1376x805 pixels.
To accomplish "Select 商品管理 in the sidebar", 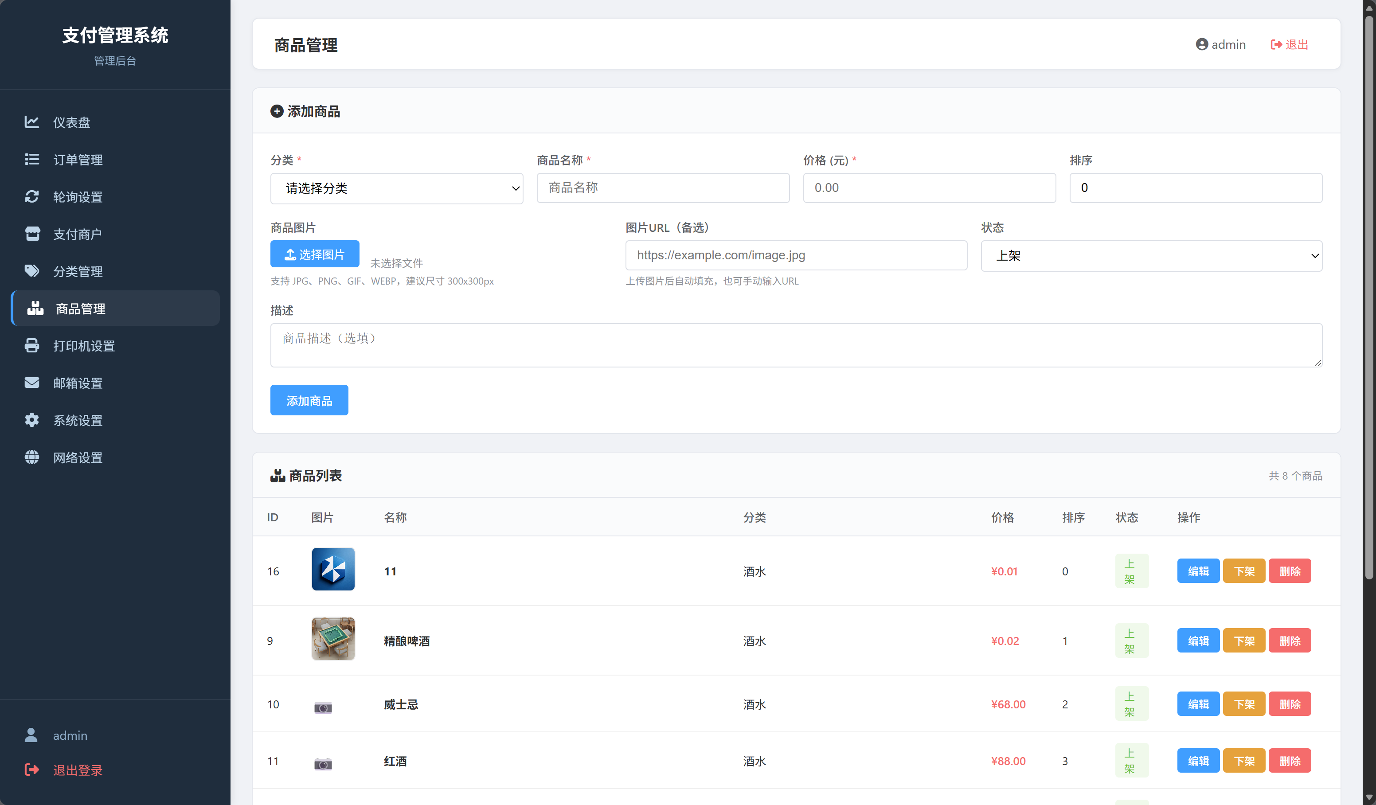I will 115,308.
